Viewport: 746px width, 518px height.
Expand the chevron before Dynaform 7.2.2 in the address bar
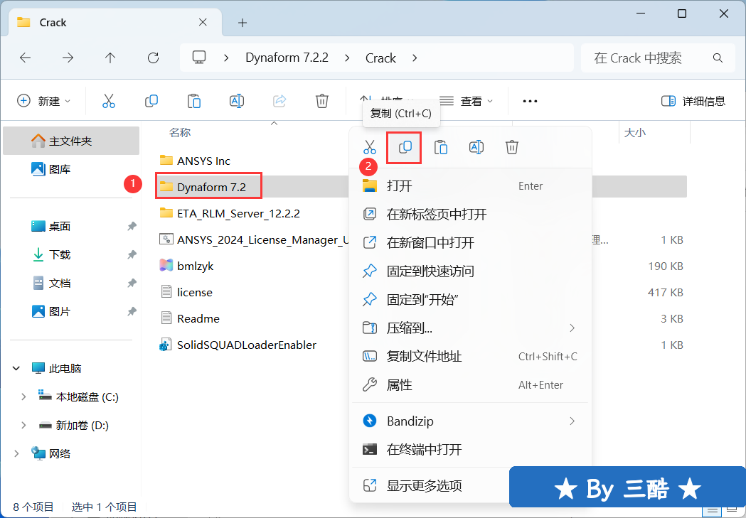(x=226, y=58)
